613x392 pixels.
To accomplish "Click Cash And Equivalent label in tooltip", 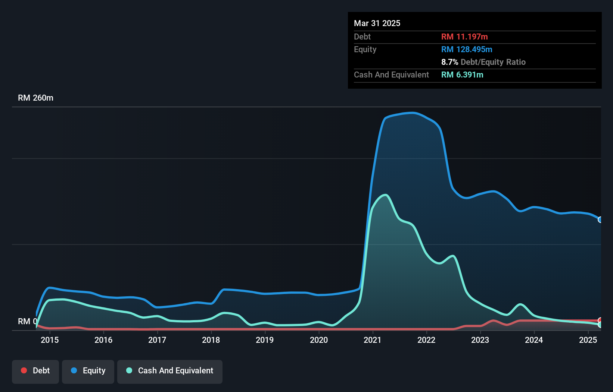I will click(391, 75).
